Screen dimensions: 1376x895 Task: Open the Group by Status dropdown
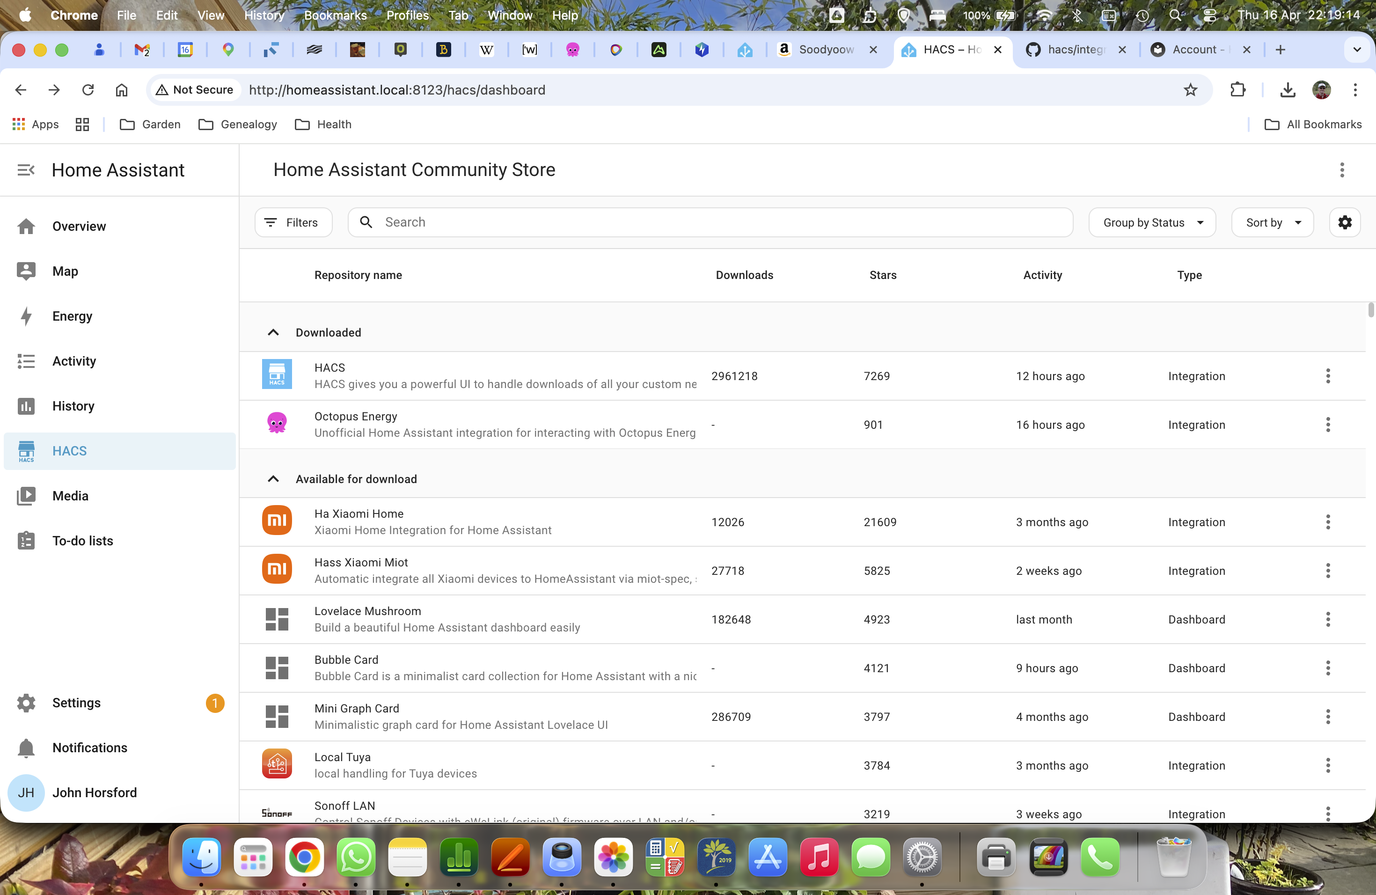pos(1152,223)
